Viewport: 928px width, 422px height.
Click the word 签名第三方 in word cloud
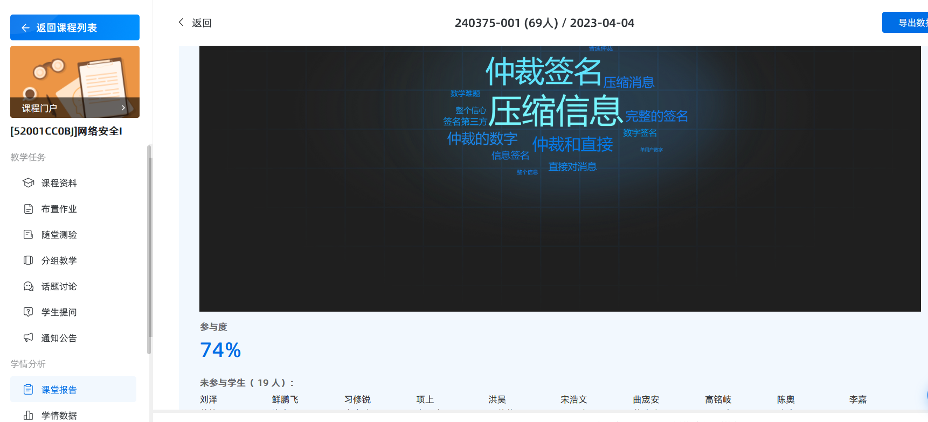[x=465, y=122]
